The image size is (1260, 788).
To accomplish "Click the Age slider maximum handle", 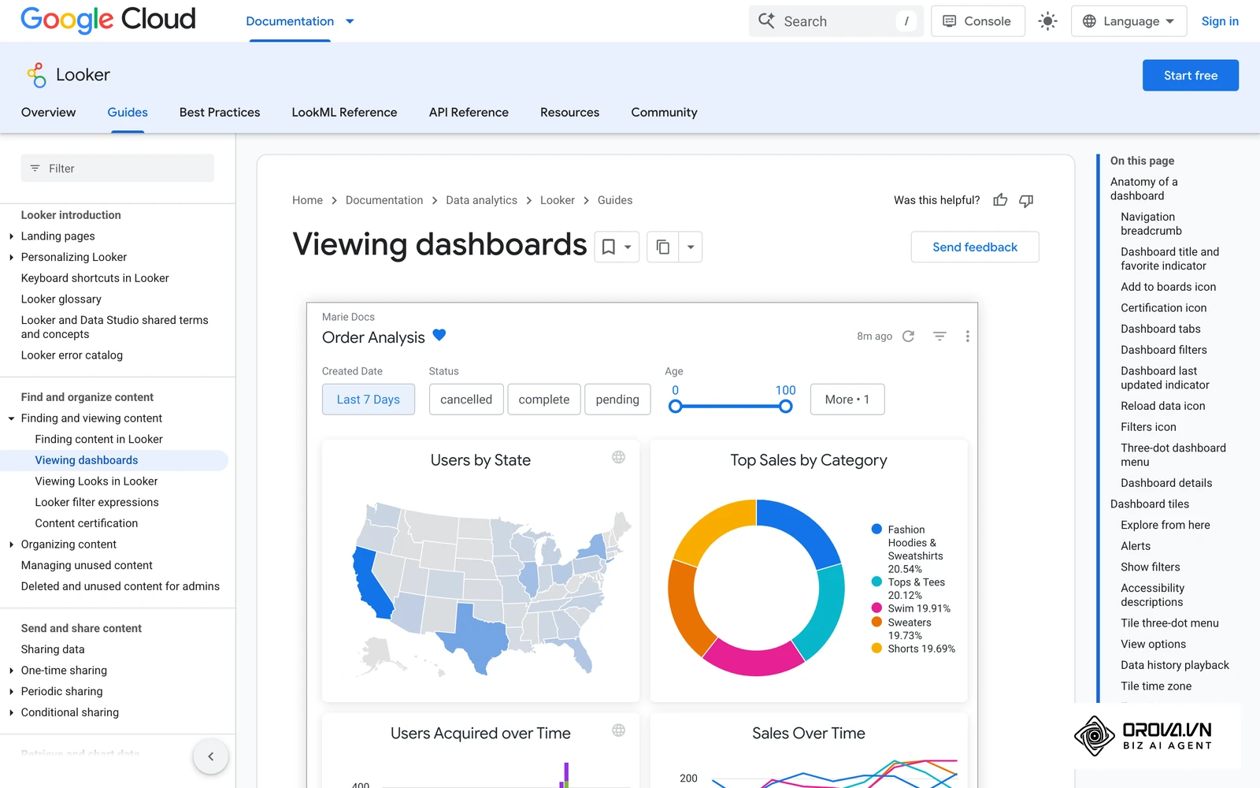I will point(785,407).
